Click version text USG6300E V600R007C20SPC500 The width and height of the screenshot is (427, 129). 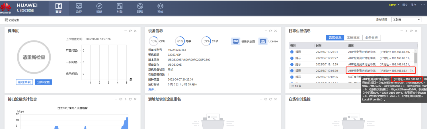tap(189, 60)
